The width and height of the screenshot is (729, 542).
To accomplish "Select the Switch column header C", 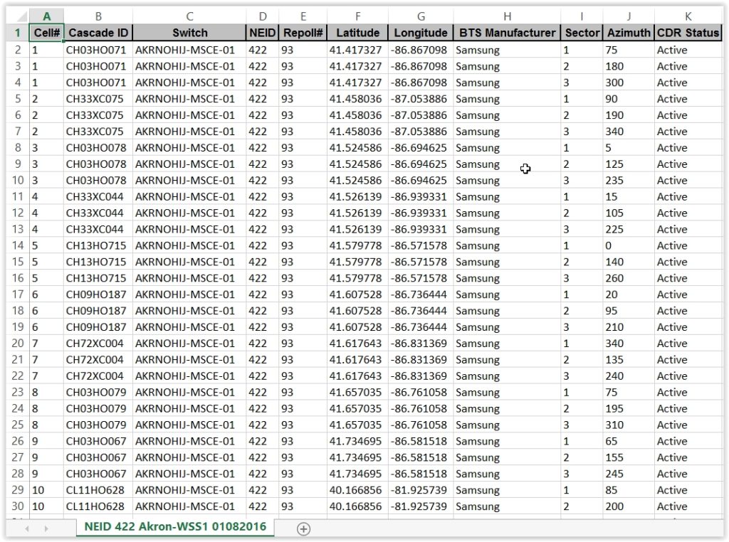I will point(189,16).
